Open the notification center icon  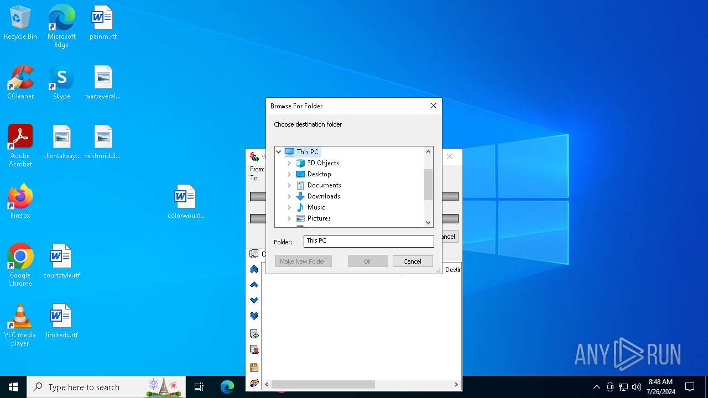coord(690,387)
